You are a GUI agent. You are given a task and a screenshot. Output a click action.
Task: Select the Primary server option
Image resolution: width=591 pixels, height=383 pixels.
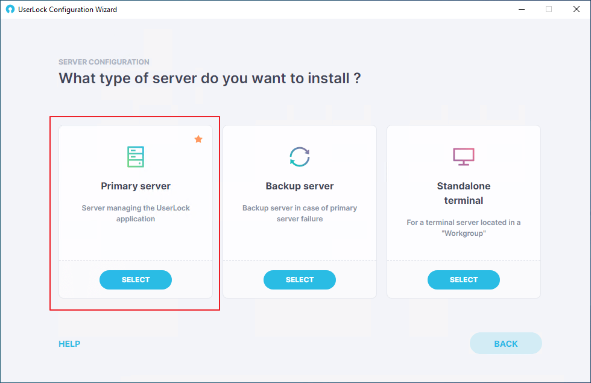(x=136, y=280)
